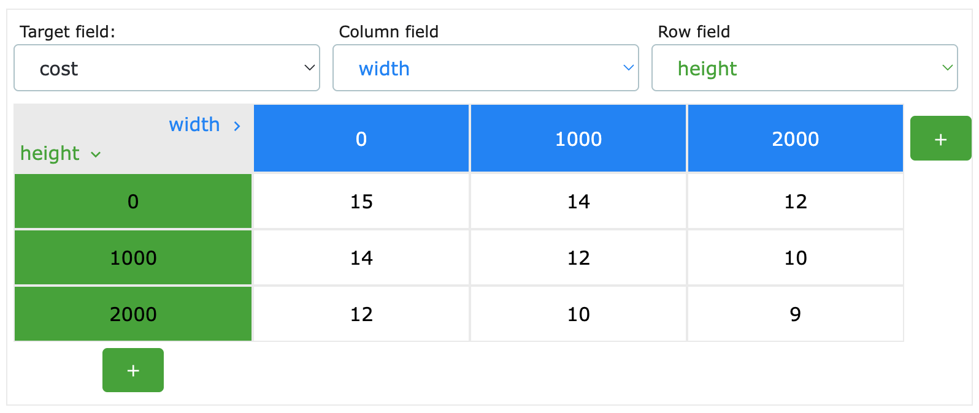Select the green row header labeled 1000

(132, 257)
